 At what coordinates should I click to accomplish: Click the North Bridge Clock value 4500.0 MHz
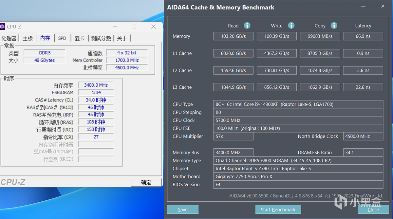tap(363, 136)
